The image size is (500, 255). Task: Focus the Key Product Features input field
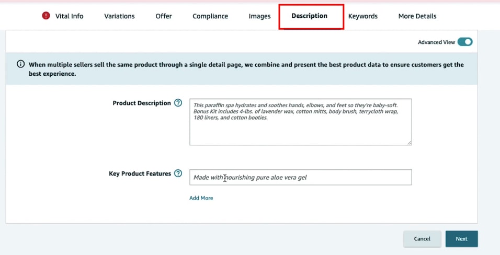point(300,177)
